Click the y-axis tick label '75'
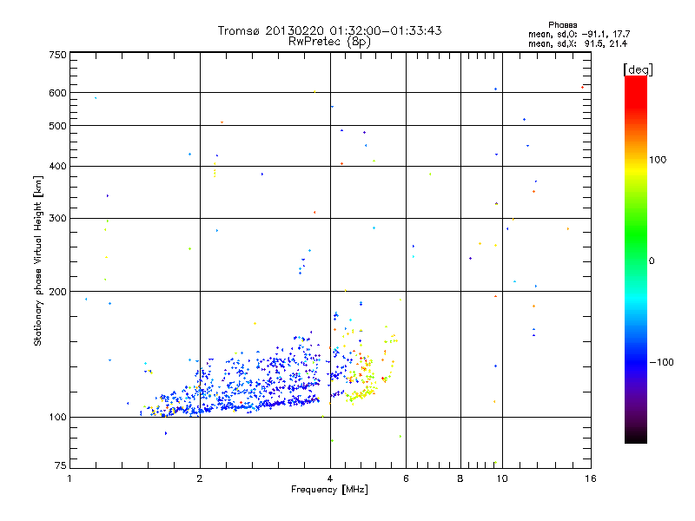Screen dimensions: 695x521 61,465
